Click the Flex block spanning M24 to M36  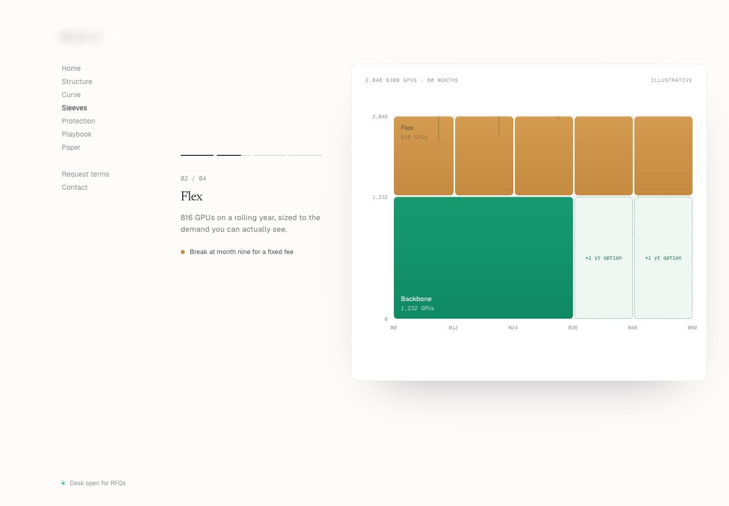544,156
